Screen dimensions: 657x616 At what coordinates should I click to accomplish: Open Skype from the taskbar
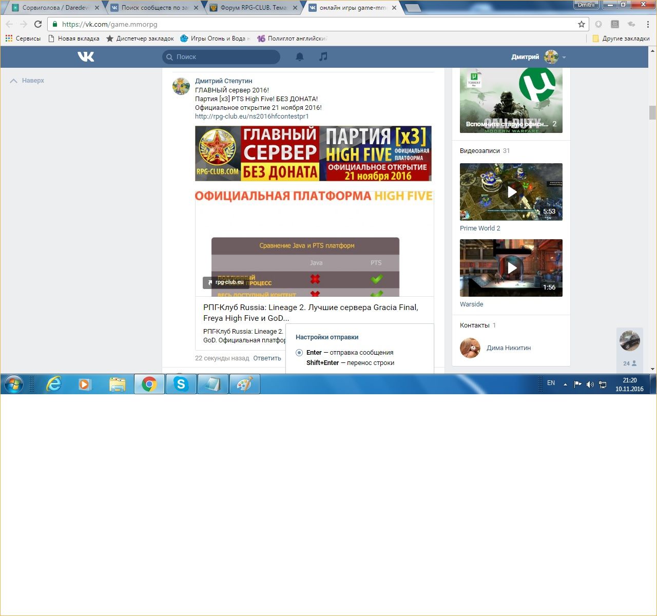tap(181, 384)
